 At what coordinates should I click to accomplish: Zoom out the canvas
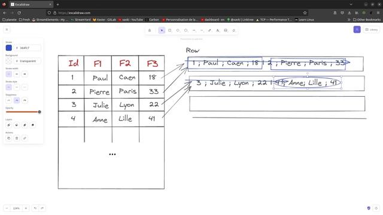7,208
